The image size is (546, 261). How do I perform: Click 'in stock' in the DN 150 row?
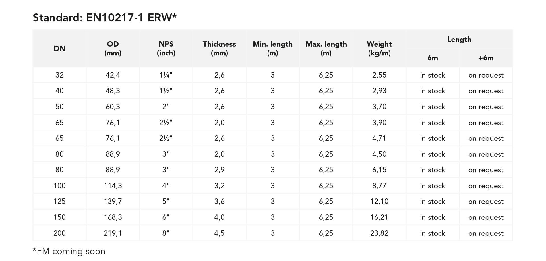pyautogui.click(x=432, y=217)
